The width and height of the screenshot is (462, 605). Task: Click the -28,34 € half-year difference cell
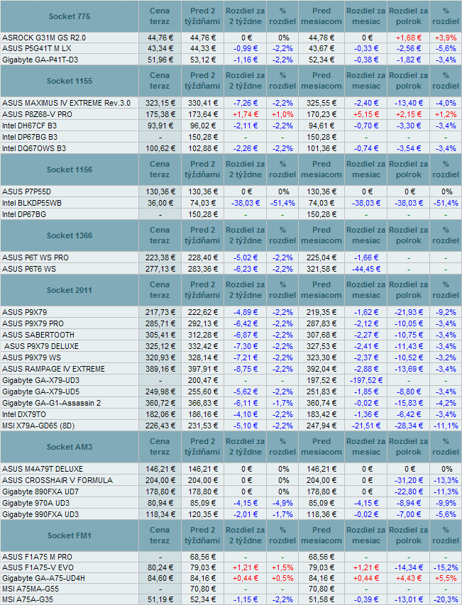click(x=408, y=426)
